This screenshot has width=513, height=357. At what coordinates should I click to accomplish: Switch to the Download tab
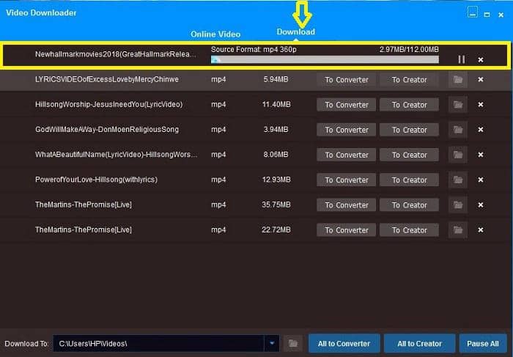coord(296,32)
